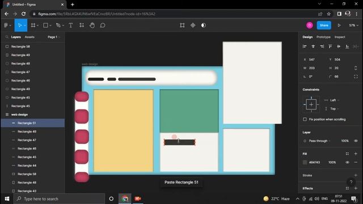Align selection right
The height and width of the screenshot is (204, 363).
coord(322,46)
